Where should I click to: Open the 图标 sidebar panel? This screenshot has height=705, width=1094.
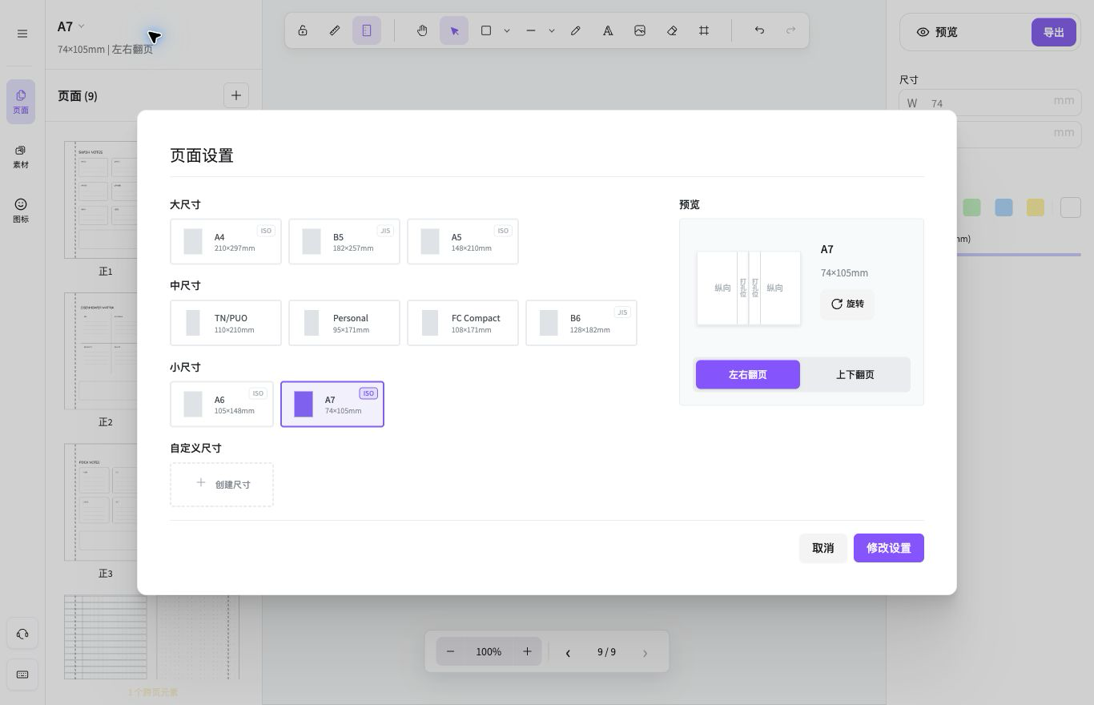pyautogui.click(x=21, y=211)
